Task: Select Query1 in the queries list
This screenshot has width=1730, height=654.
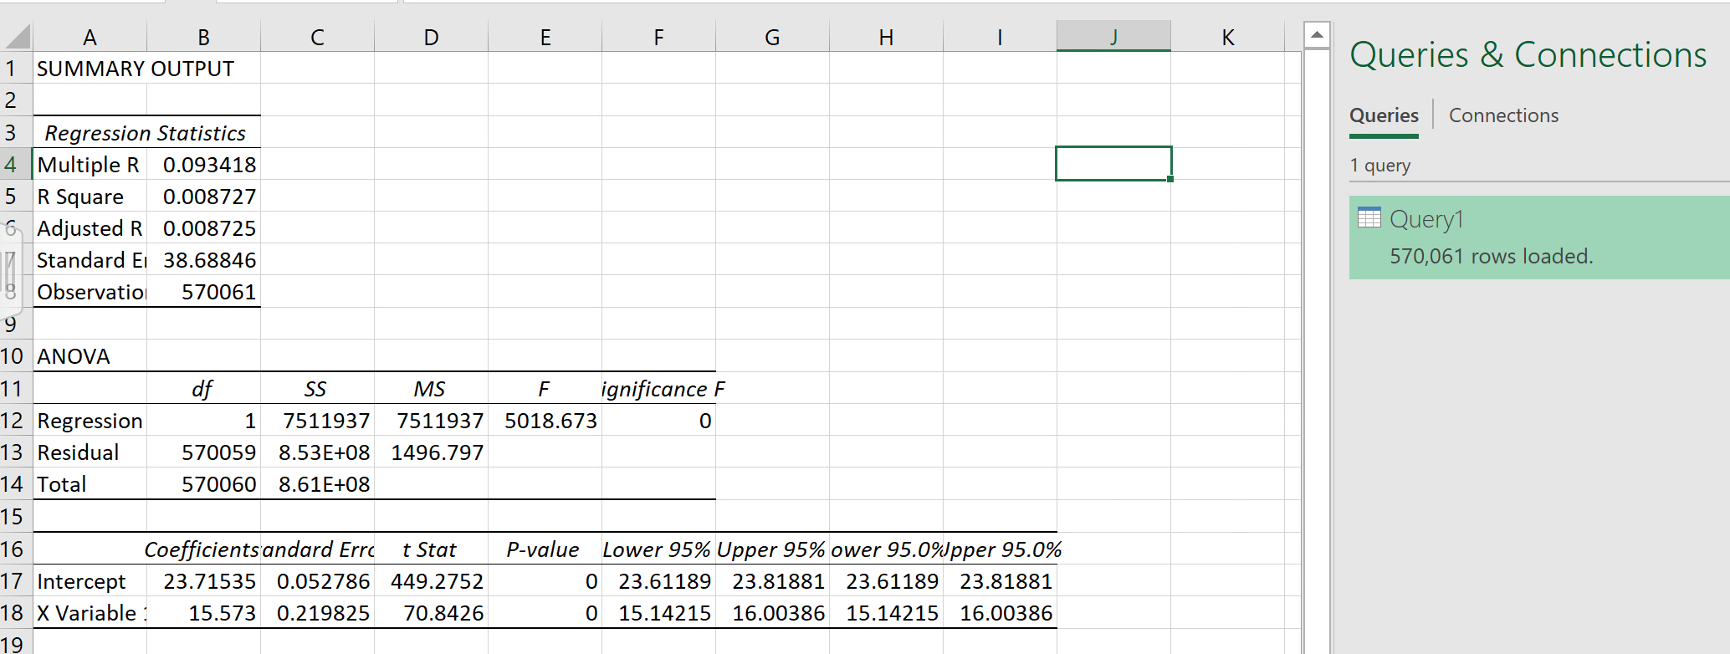Action: tap(1539, 237)
